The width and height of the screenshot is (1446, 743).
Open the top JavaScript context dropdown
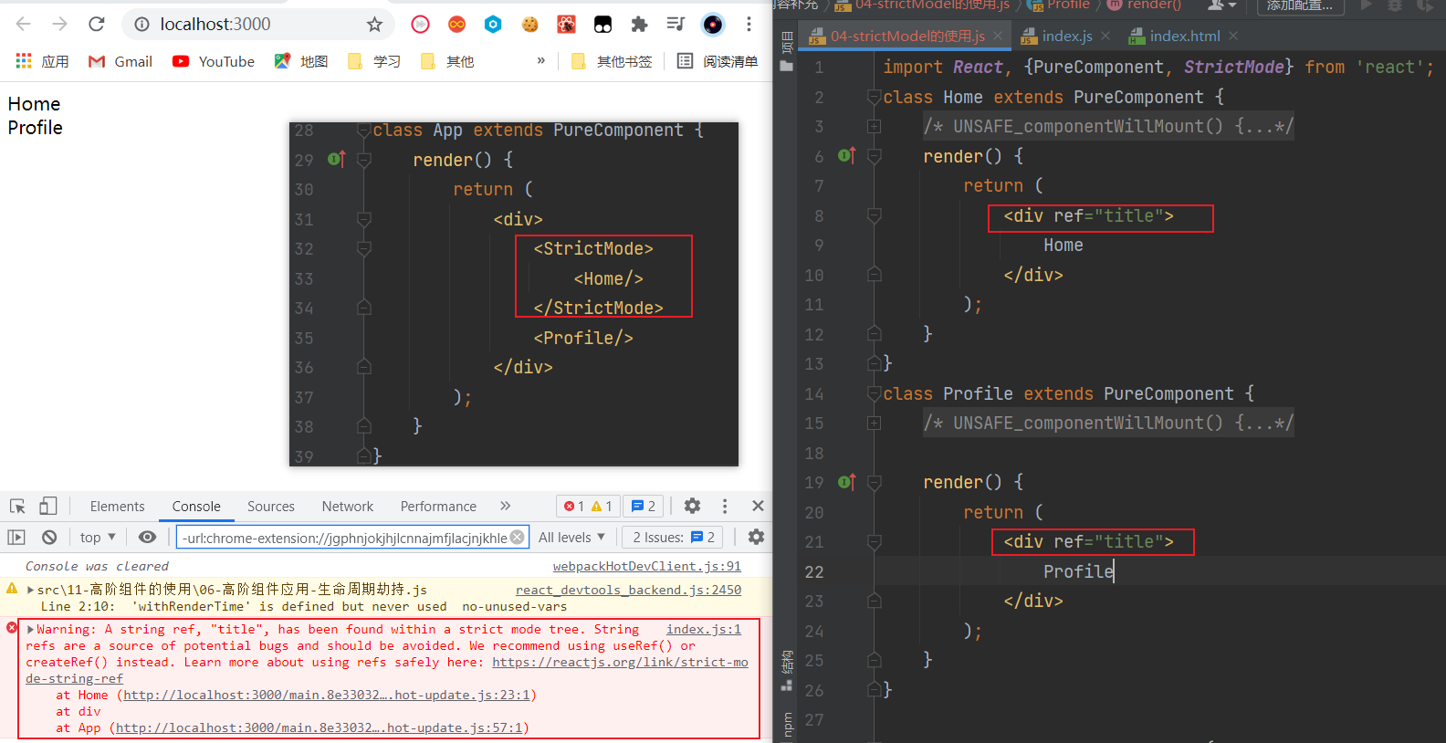[x=98, y=538]
